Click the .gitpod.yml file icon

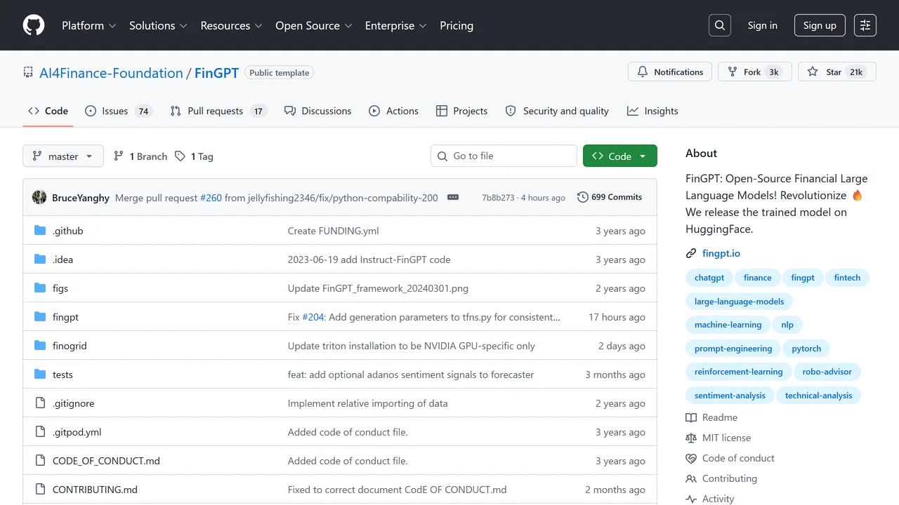click(40, 432)
